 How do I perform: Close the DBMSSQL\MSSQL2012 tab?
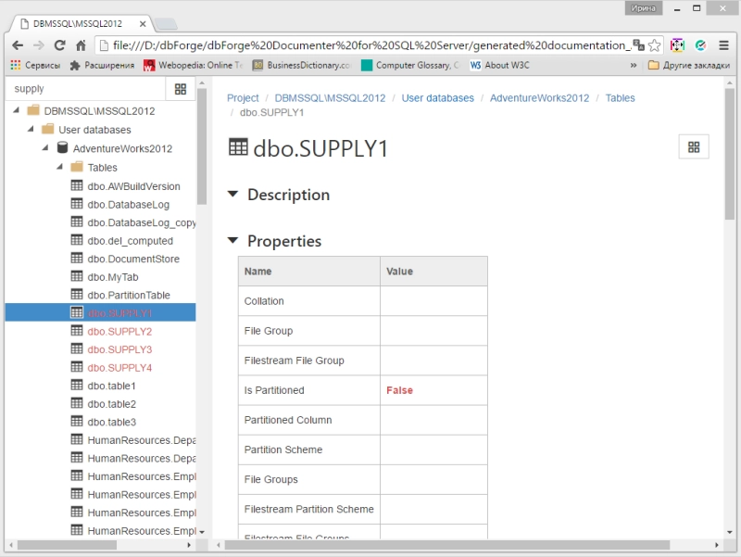pos(143,24)
